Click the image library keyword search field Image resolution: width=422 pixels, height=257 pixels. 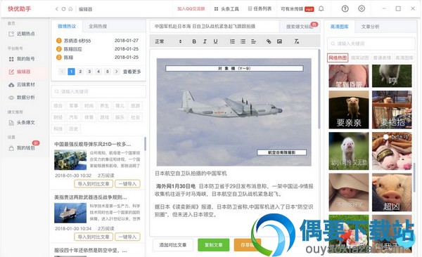click(x=371, y=44)
